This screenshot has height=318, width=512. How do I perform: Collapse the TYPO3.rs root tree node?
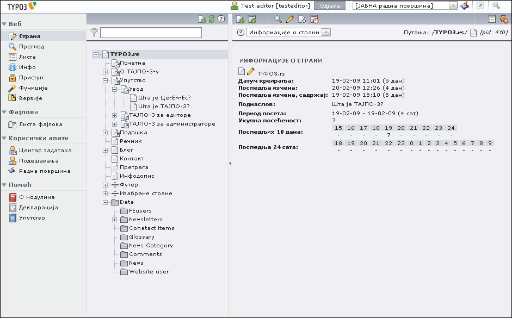[x=96, y=54]
